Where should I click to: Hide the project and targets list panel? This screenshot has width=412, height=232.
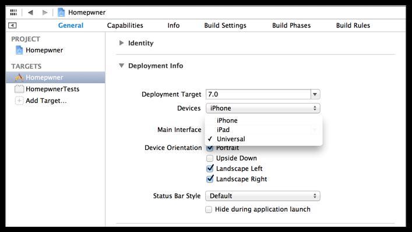click(12, 26)
